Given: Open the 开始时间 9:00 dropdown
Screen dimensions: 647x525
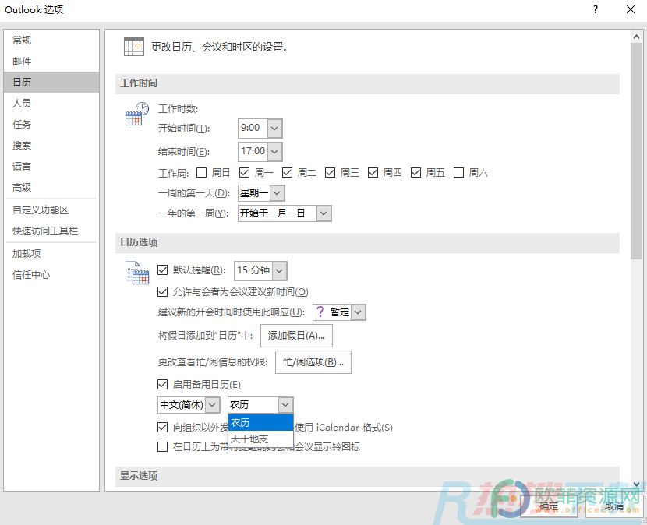Looking at the screenshot, I should (x=275, y=129).
